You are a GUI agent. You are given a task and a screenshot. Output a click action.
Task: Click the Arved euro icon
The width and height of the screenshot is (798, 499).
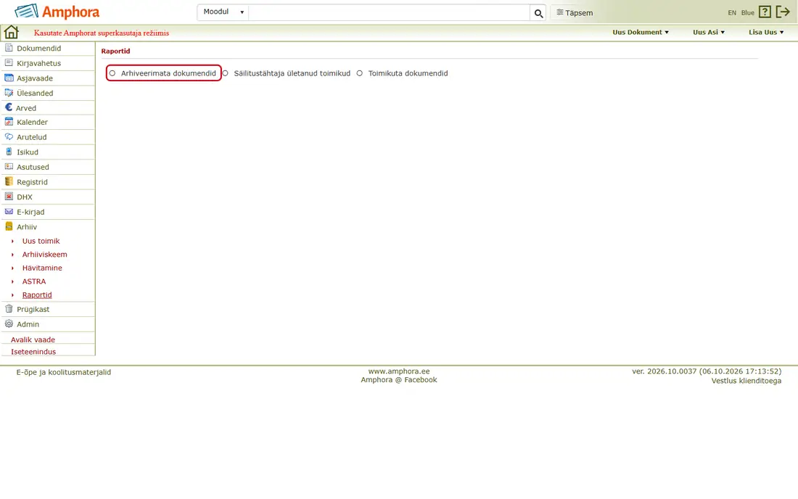(x=9, y=107)
